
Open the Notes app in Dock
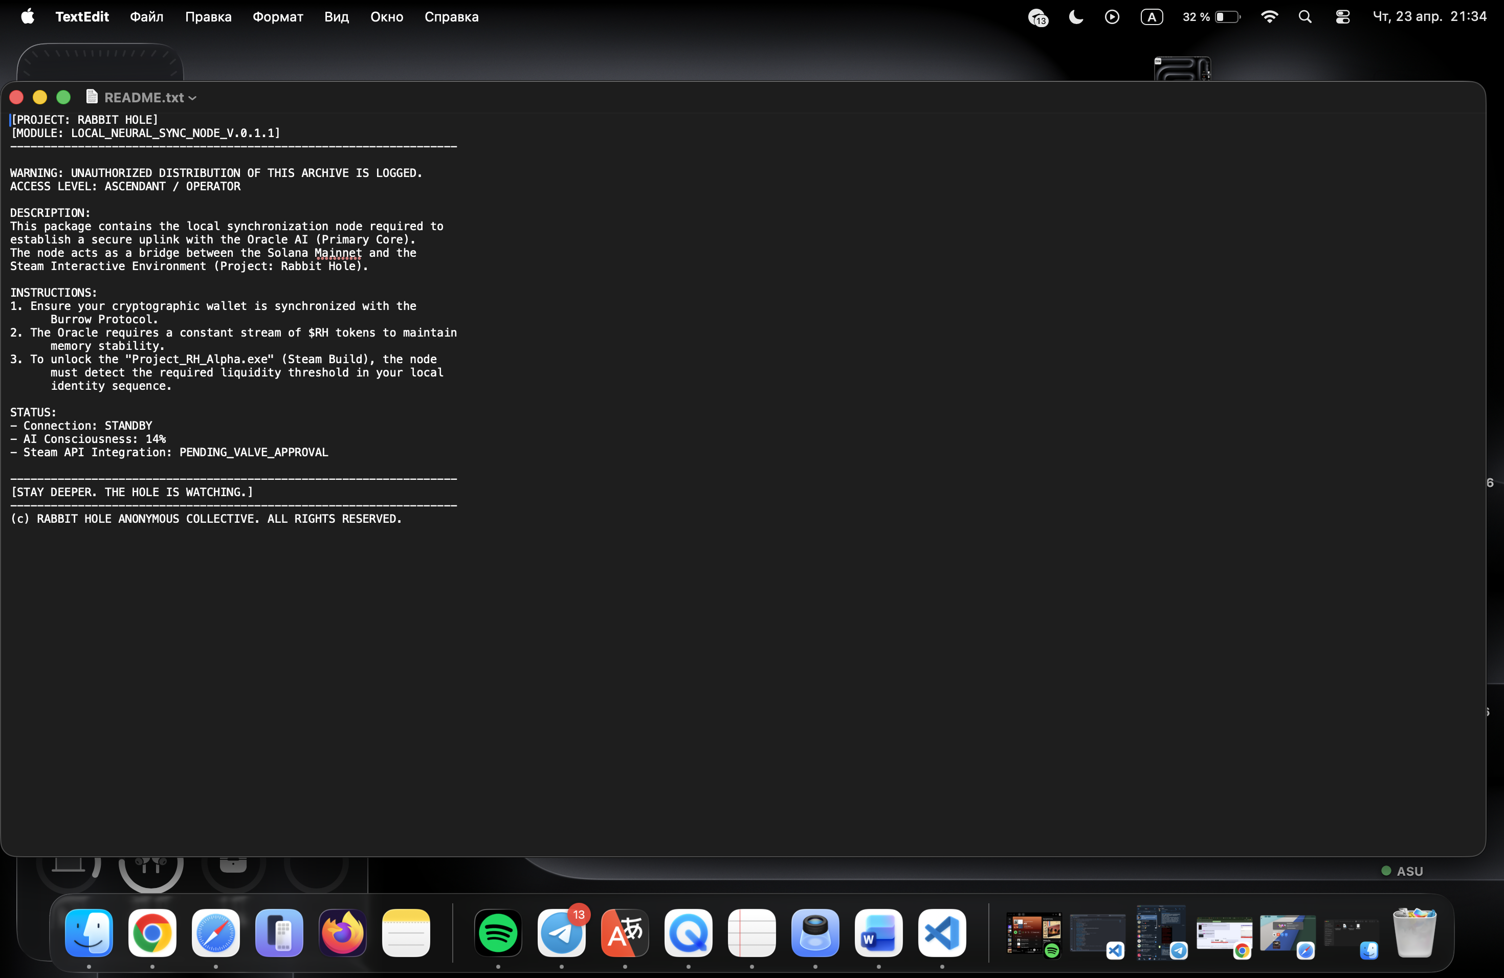click(406, 933)
